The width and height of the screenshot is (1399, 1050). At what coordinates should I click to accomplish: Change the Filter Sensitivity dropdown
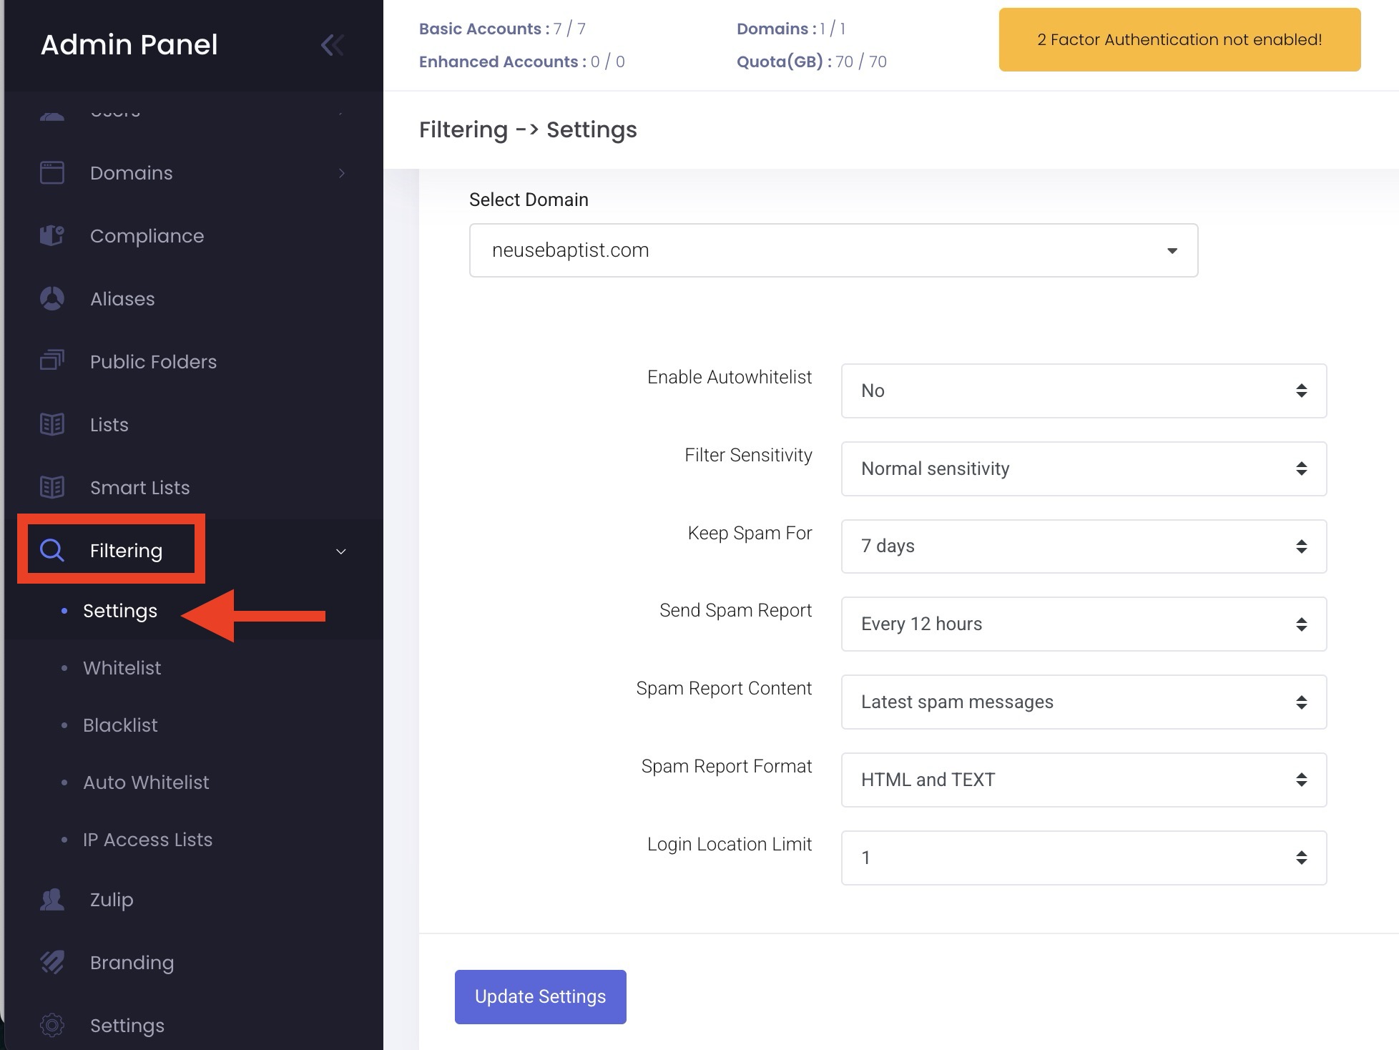pos(1084,468)
